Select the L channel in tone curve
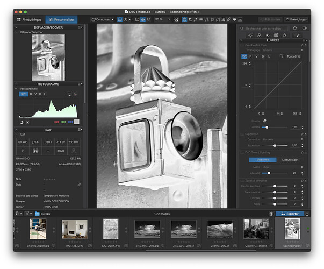 click(269, 56)
